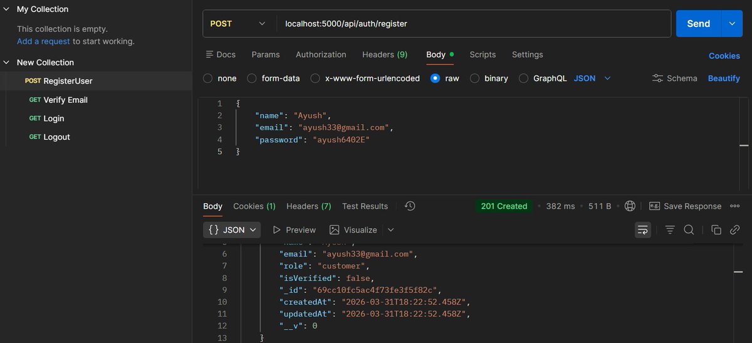Click the network globe icon

[630, 206]
